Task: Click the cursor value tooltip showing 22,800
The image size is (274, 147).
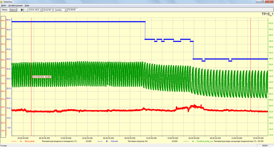Action: click(x=41, y=77)
